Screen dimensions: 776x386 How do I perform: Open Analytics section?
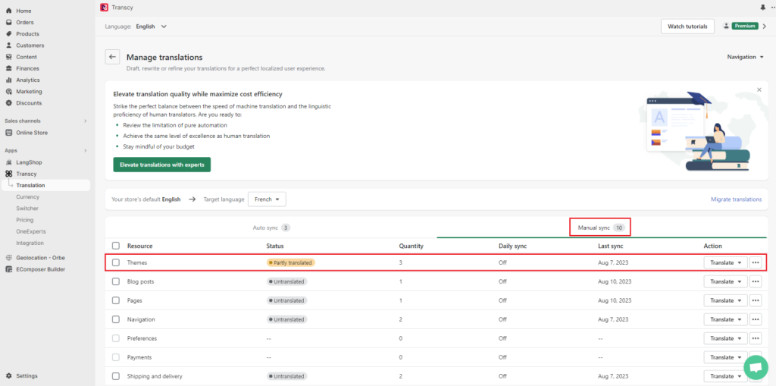pos(28,80)
